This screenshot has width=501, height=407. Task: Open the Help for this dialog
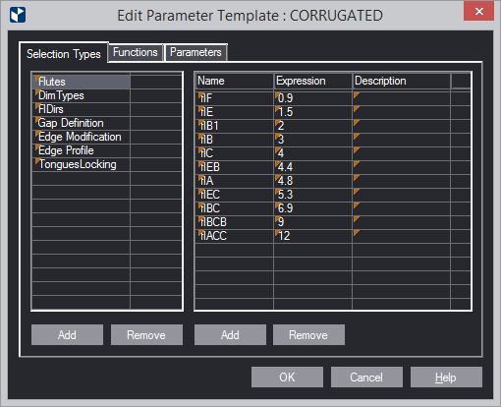coord(446,378)
